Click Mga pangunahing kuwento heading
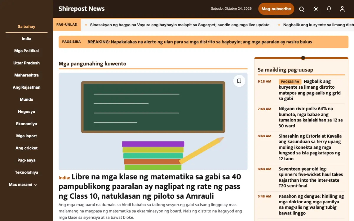 coord(92,64)
